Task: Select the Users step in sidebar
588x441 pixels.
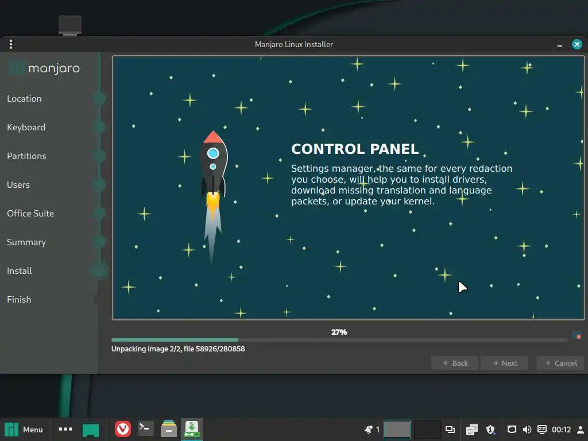Action: pyautogui.click(x=18, y=185)
